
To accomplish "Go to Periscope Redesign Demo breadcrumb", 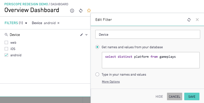I will click(26, 4).
